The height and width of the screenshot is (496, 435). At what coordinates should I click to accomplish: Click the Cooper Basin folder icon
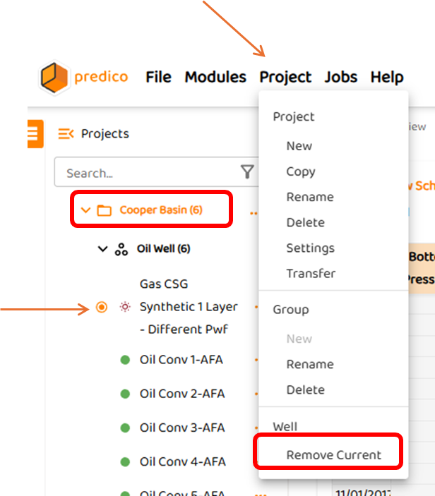(x=104, y=210)
